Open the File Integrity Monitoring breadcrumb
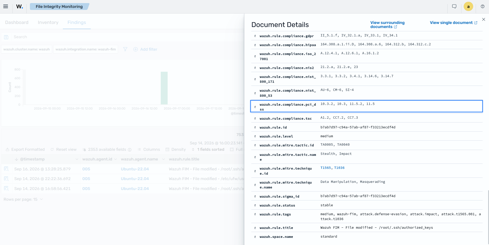The width and height of the screenshot is (489, 245). (x=59, y=7)
